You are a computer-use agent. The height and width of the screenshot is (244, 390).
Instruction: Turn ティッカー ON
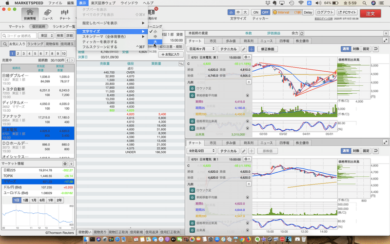pyautogui.click(x=256, y=12)
